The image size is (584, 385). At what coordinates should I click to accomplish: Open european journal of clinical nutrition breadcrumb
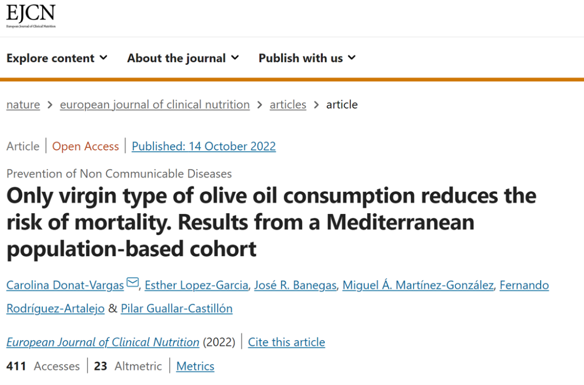[155, 105]
